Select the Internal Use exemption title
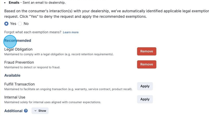209x116 pixels. click(x=15, y=97)
